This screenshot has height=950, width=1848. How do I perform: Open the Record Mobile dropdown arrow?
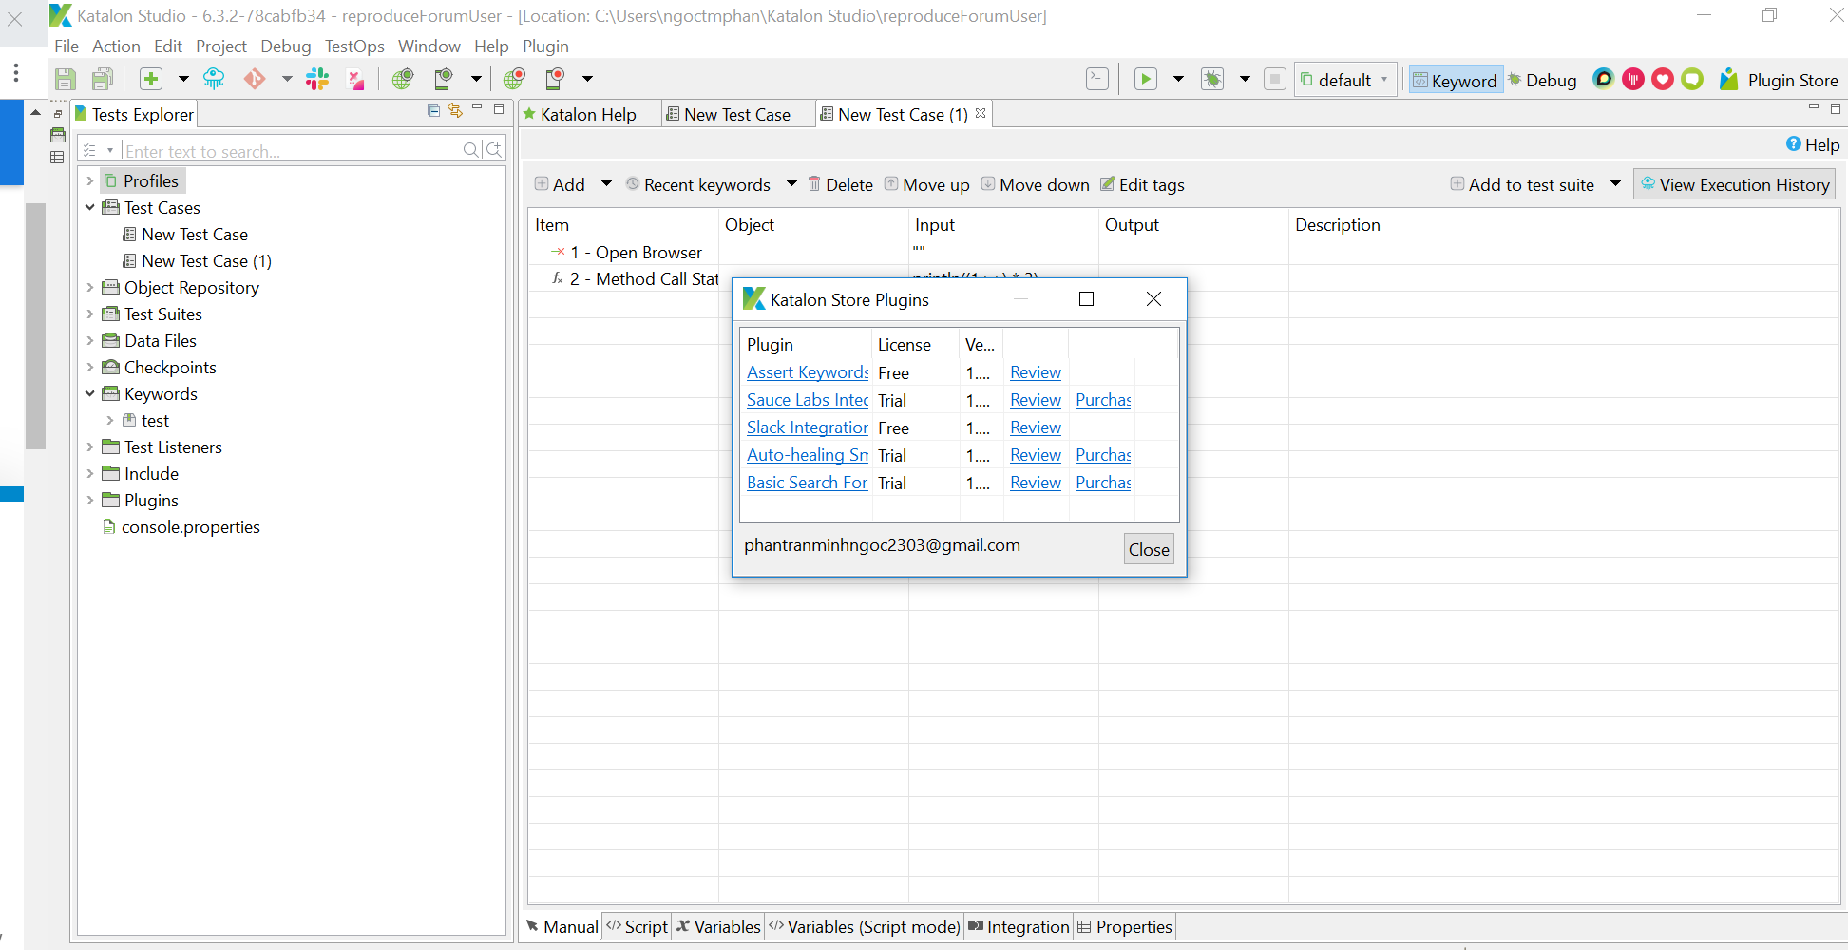coord(587,79)
